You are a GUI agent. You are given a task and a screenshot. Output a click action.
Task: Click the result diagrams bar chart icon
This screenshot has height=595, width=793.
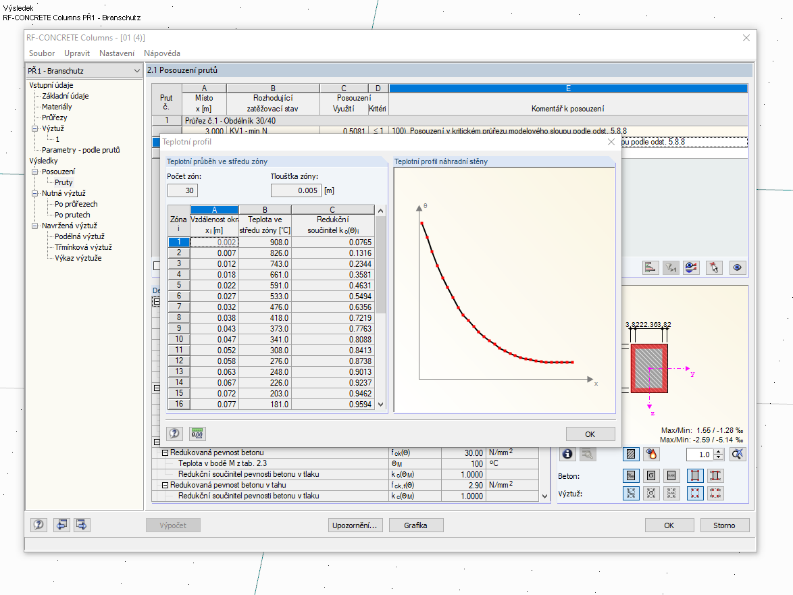pos(650,267)
